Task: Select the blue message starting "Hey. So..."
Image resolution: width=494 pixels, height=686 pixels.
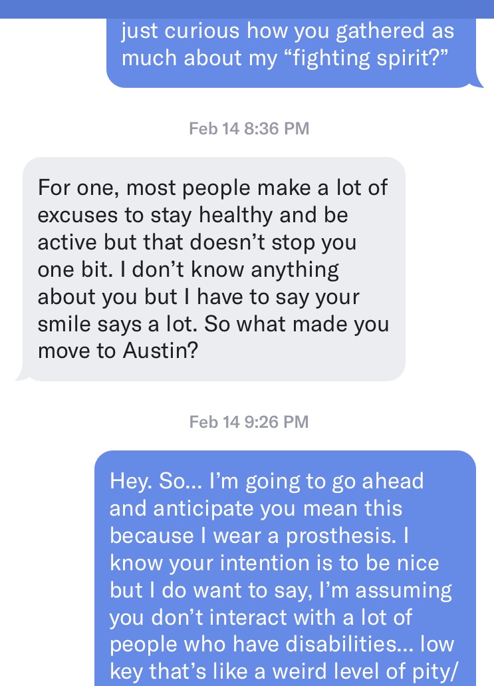Action: (285, 566)
